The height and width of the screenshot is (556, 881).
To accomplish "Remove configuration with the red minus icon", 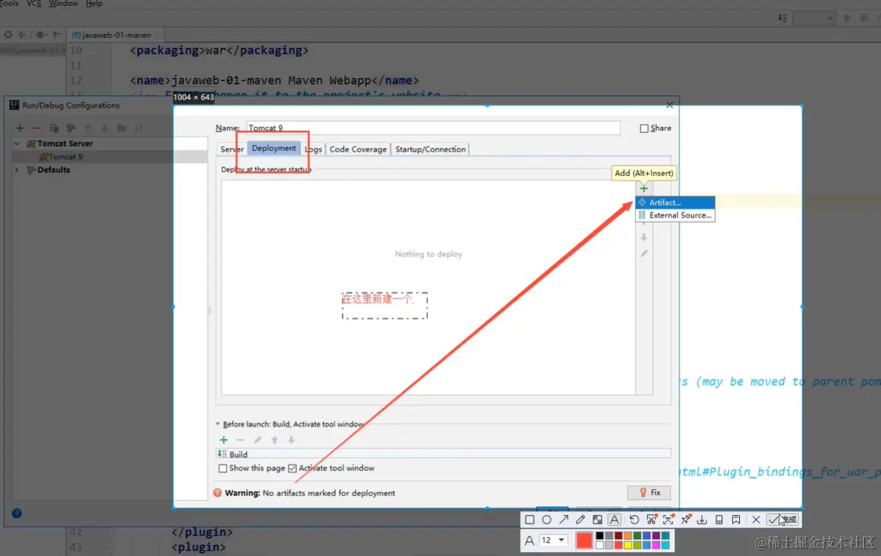I will pos(36,128).
